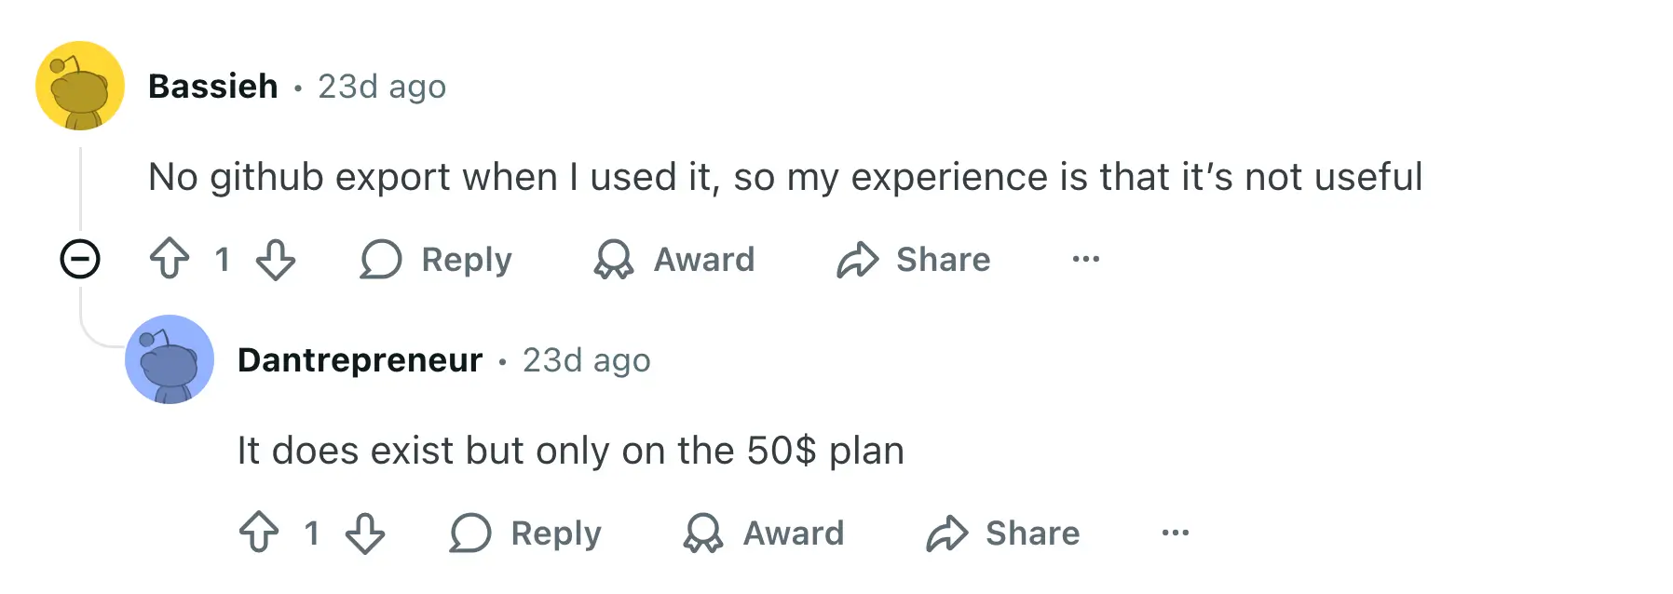Image resolution: width=1673 pixels, height=594 pixels.
Task: Upvote Bassieh's comment
Action: 169,260
